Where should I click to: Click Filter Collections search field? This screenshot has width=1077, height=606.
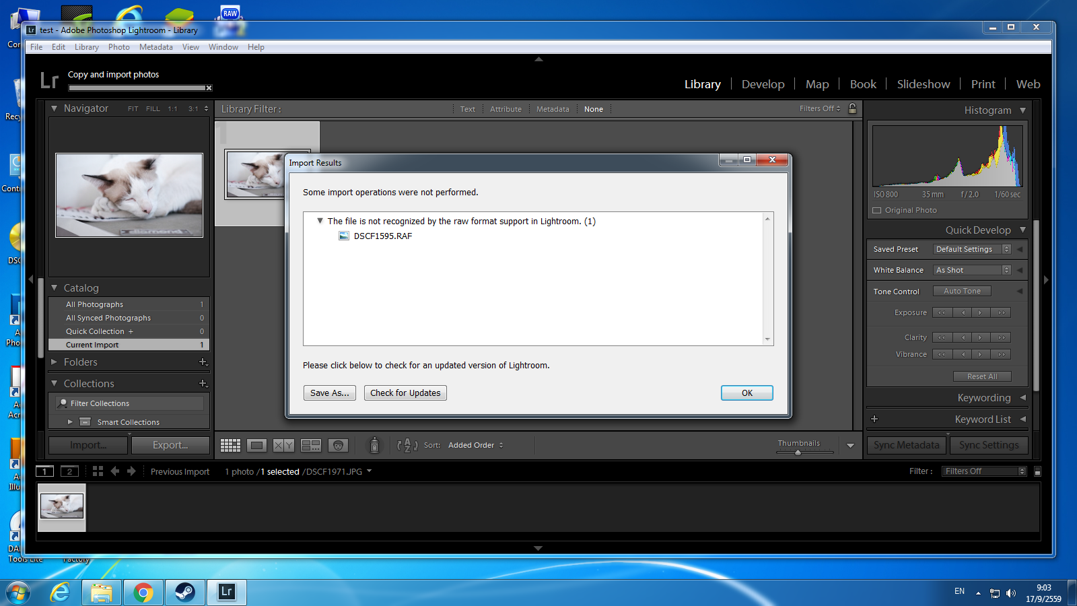[130, 403]
